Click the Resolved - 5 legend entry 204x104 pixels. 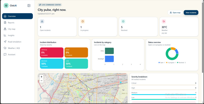click(x=181, y=63)
